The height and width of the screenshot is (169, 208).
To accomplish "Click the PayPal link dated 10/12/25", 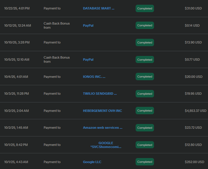I will (x=88, y=25).
